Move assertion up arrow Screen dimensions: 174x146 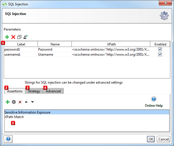pos(26,102)
